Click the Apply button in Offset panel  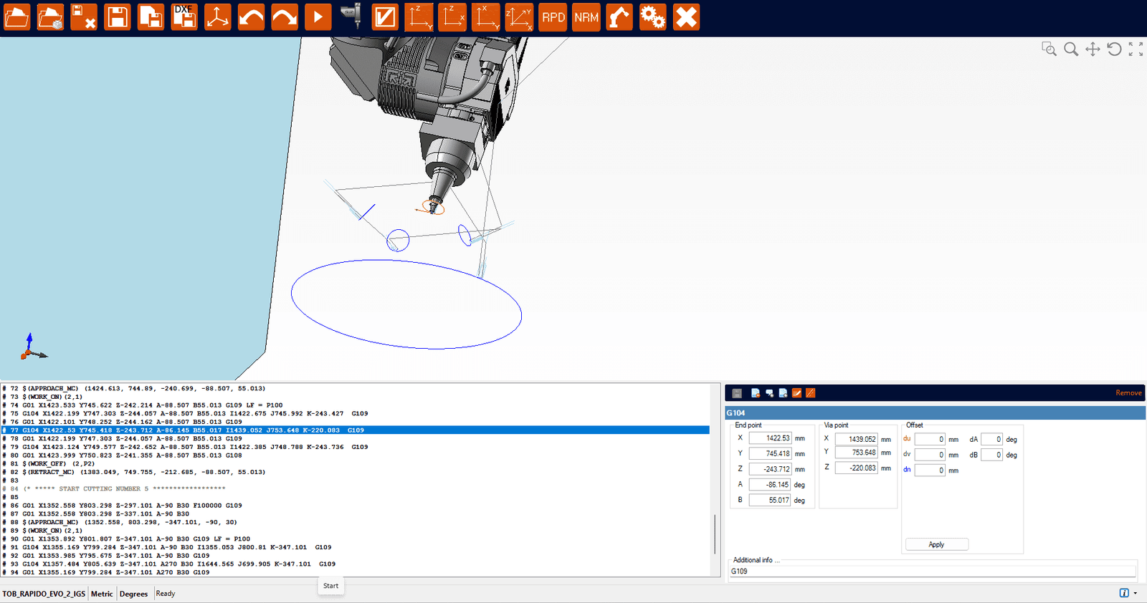[x=936, y=544]
